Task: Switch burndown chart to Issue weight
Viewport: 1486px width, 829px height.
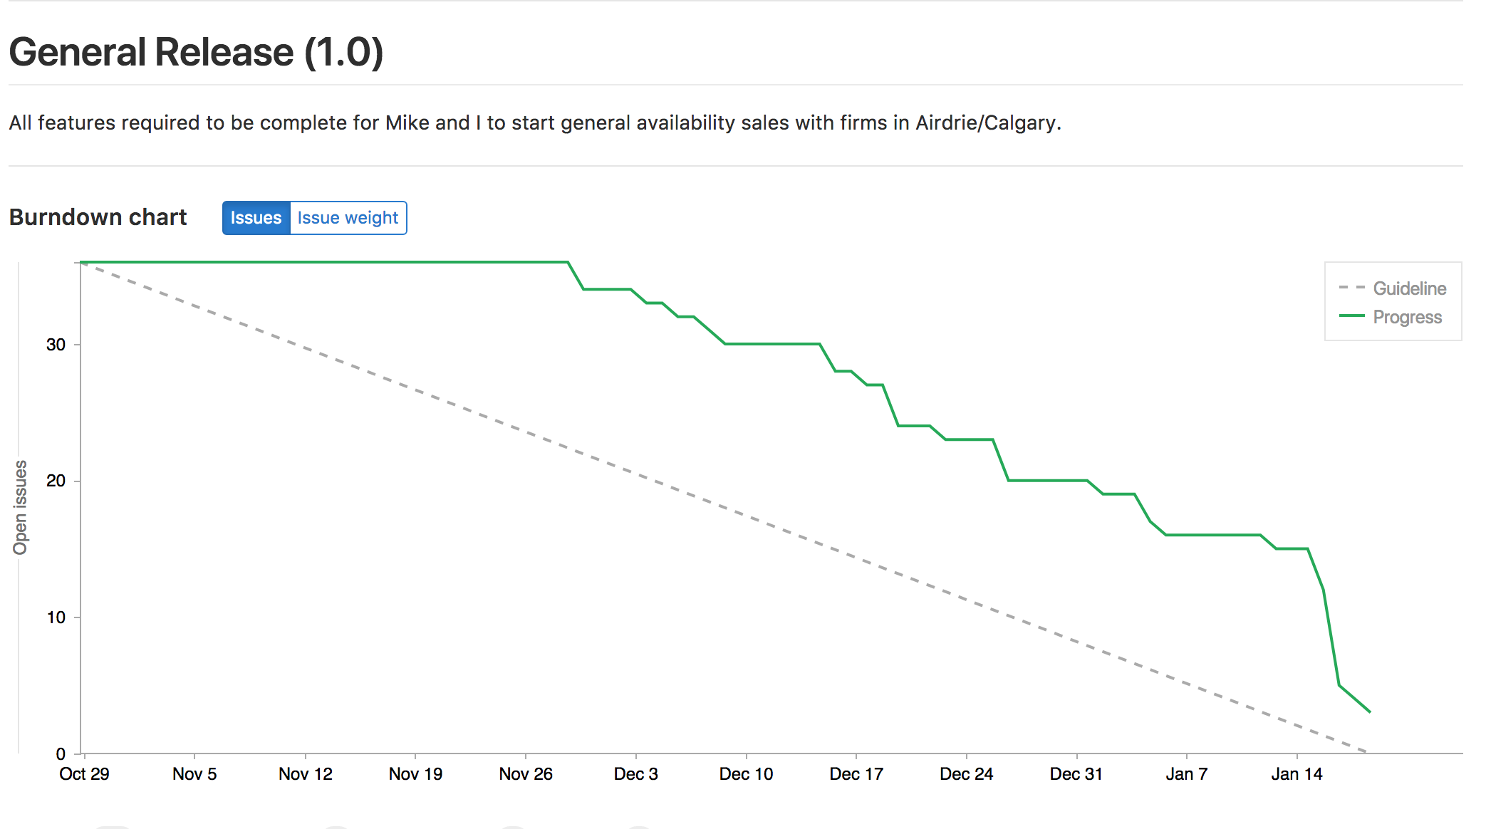Action: pos(348,218)
